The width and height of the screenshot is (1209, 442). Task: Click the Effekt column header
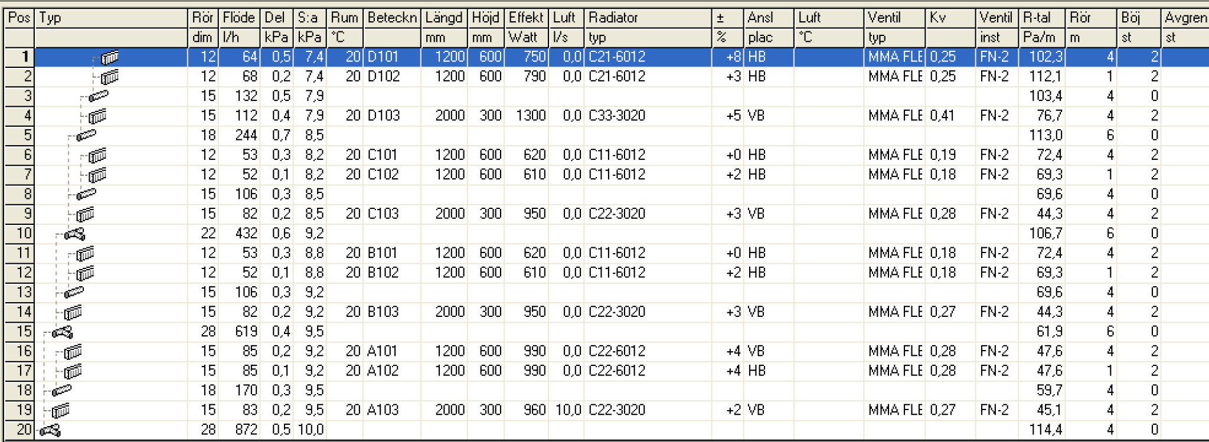coord(525,18)
